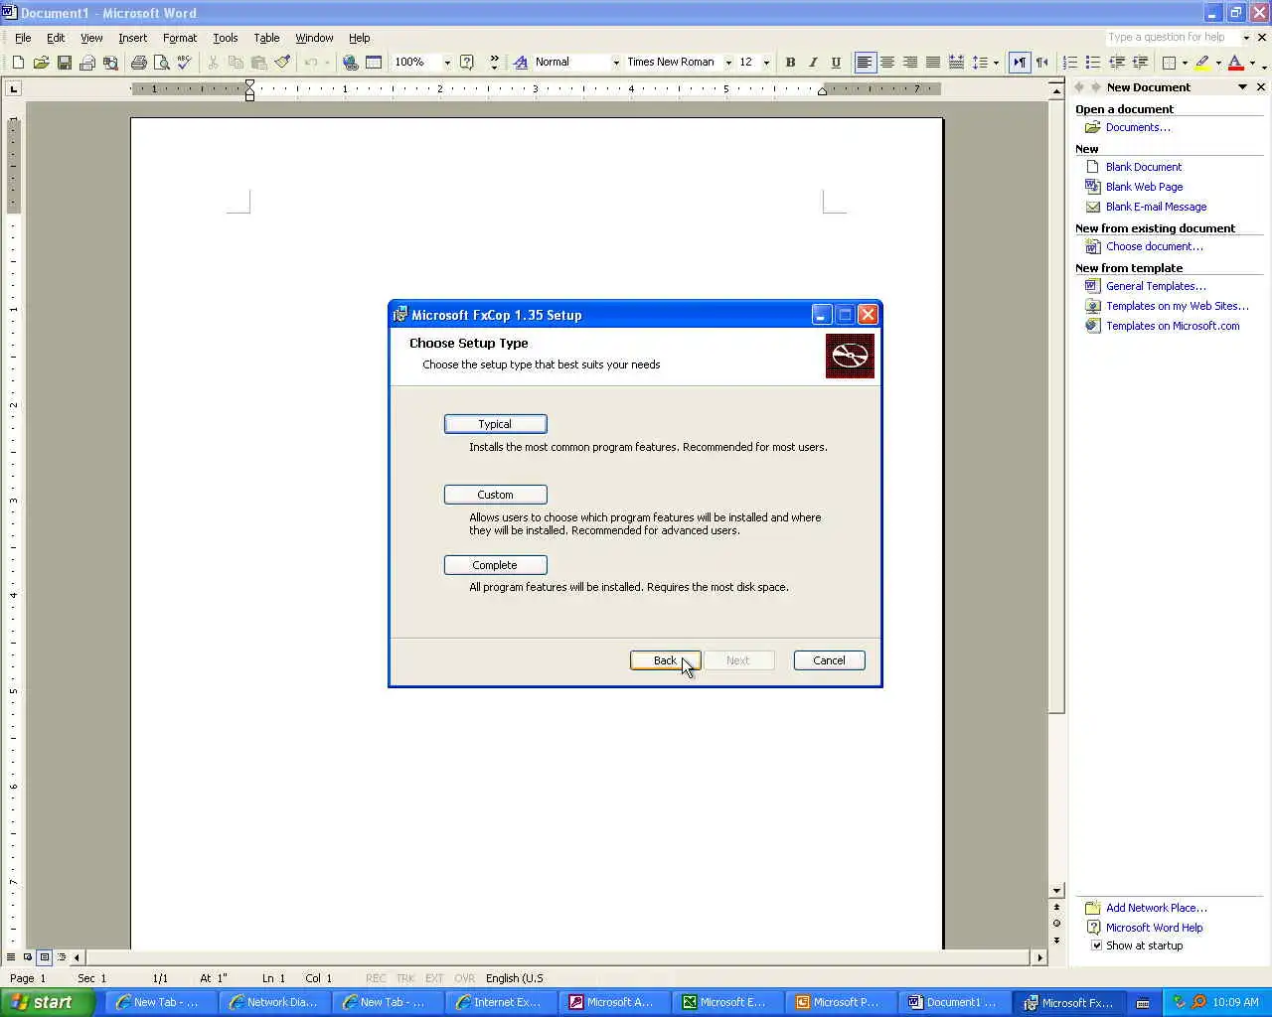Viewport: 1272px width, 1017px height.
Task: Open the Table menu
Action: [266, 38]
